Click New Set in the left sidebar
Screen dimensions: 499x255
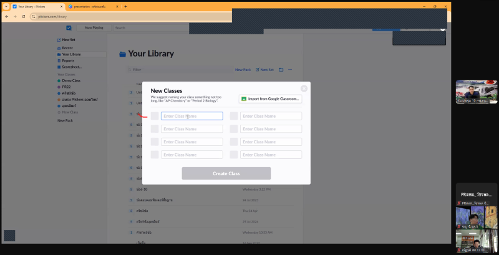pyautogui.click(x=66, y=40)
